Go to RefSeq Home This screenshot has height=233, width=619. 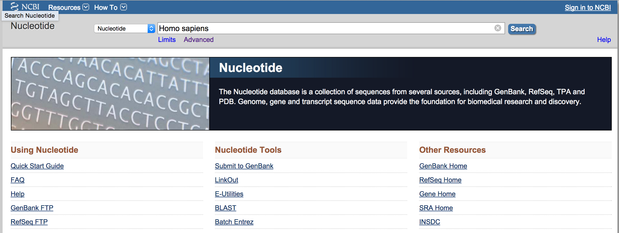pyautogui.click(x=440, y=180)
